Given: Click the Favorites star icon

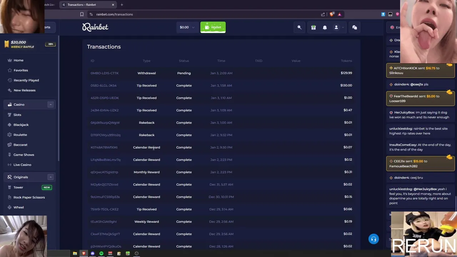Looking at the screenshot, I should pos(10,70).
